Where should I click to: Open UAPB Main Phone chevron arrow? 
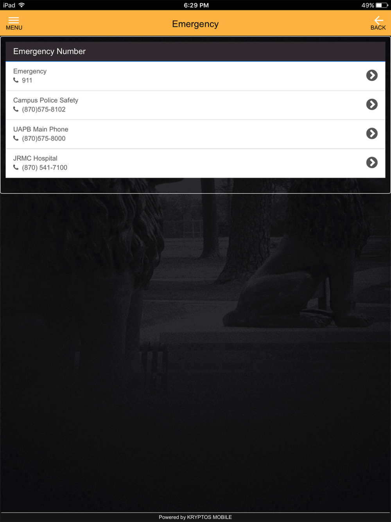point(372,133)
